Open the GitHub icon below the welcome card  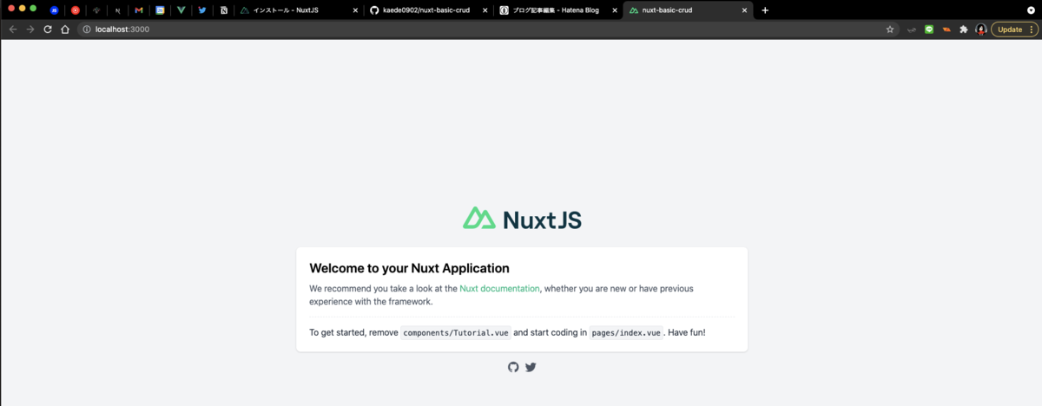click(513, 367)
